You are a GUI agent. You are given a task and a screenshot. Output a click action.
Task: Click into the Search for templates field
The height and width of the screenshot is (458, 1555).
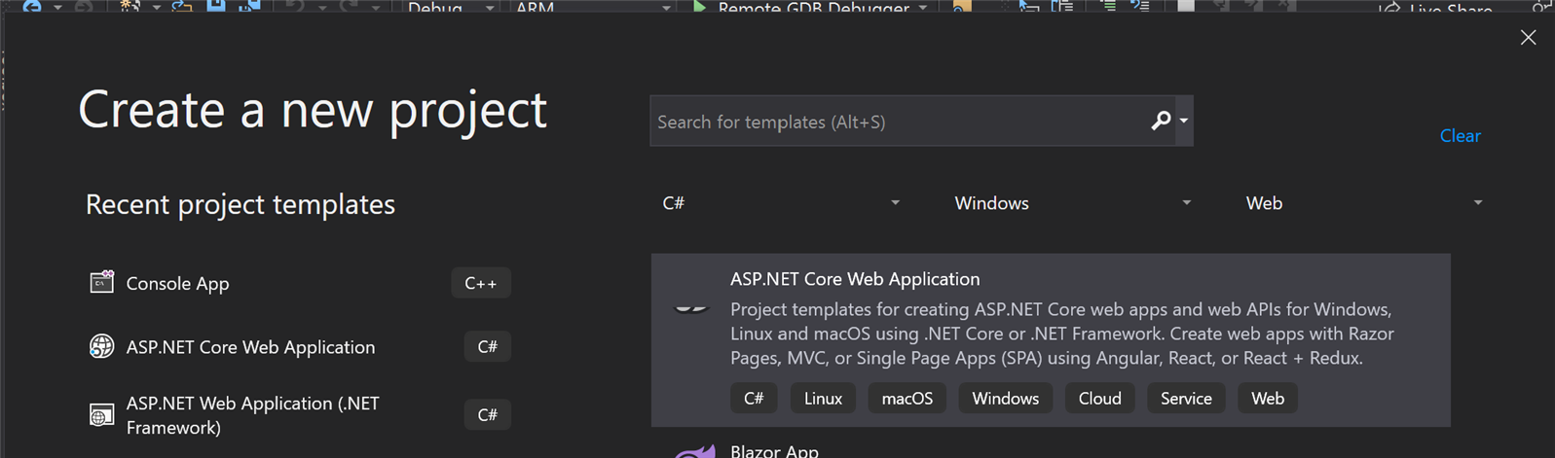[x=896, y=122]
